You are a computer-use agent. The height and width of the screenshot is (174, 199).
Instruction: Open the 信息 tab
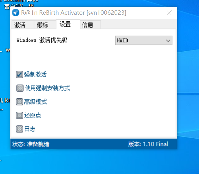pos(90,25)
